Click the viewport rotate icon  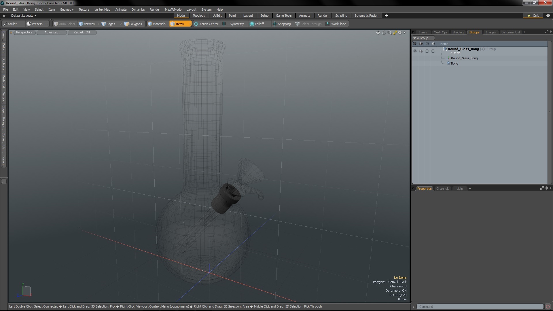(384, 33)
